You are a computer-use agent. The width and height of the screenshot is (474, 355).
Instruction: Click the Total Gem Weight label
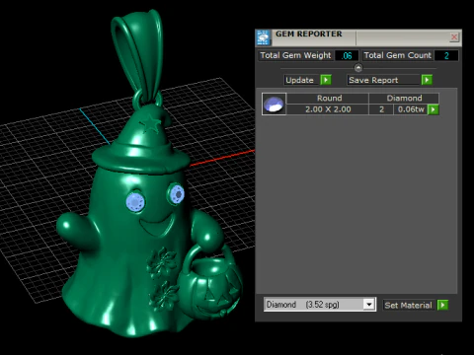(295, 55)
